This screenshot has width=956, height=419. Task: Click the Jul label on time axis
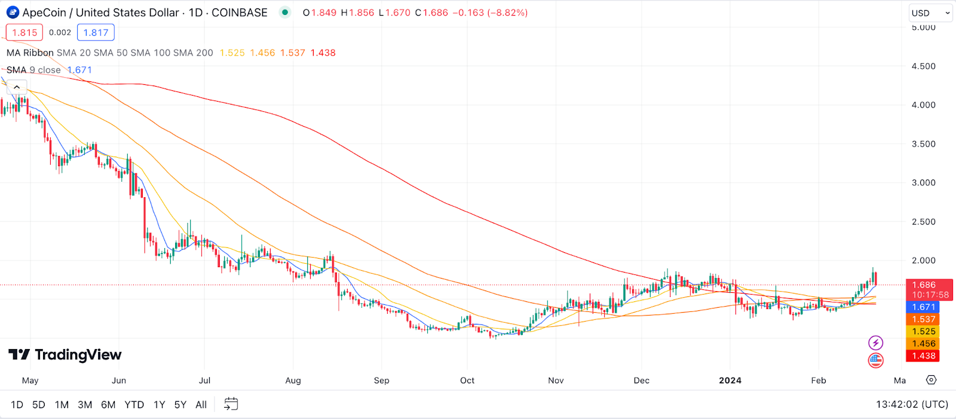(x=205, y=380)
